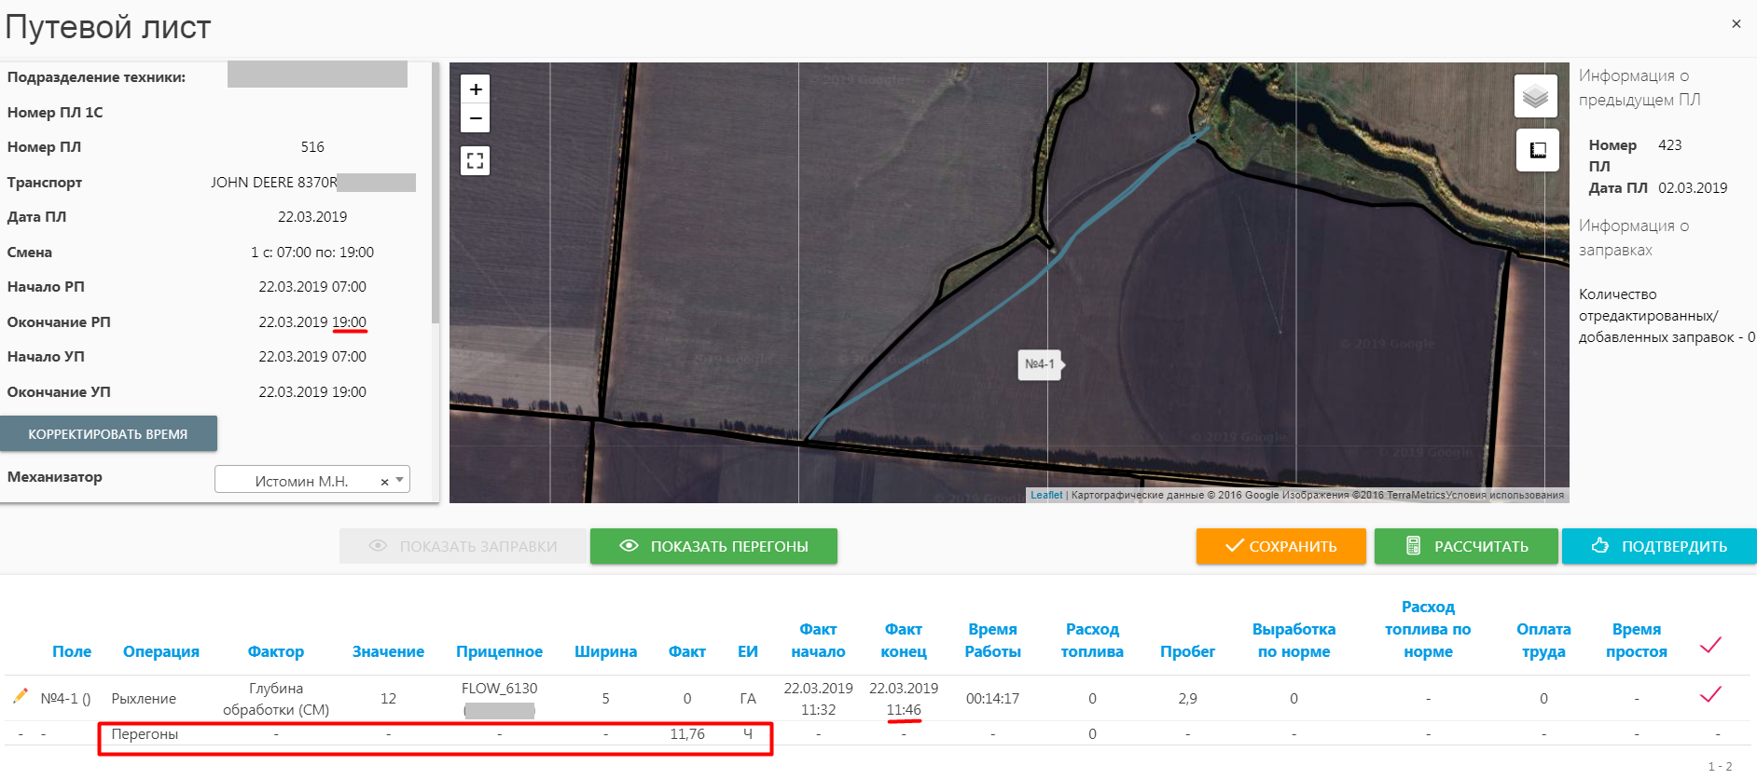
Task: Open the Механизатор dropdown arrow
Action: coord(400,480)
